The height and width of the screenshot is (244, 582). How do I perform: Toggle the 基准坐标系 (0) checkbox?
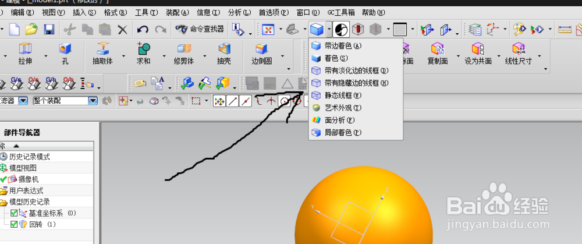14,213
